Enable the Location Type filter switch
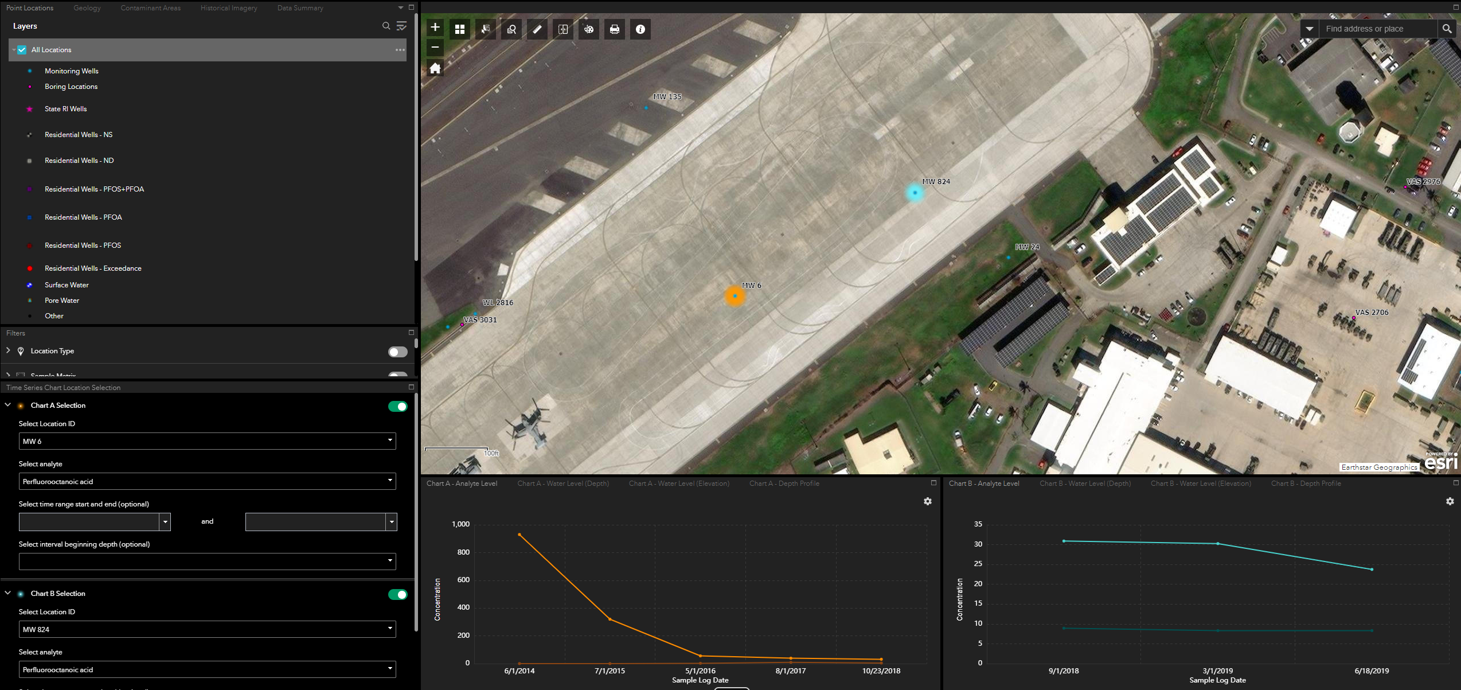 point(398,352)
